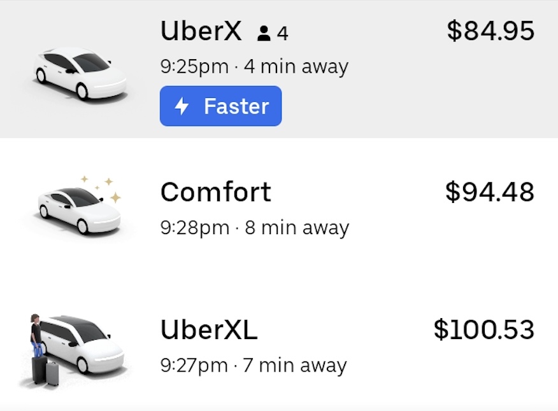Click the capacity number 4 next to UberX

[x=283, y=33]
